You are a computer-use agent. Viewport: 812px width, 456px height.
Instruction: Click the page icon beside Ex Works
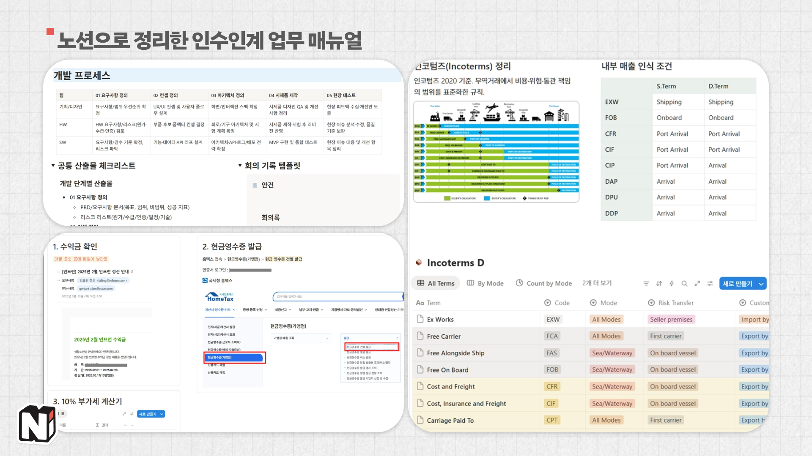click(x=420, y=319)
